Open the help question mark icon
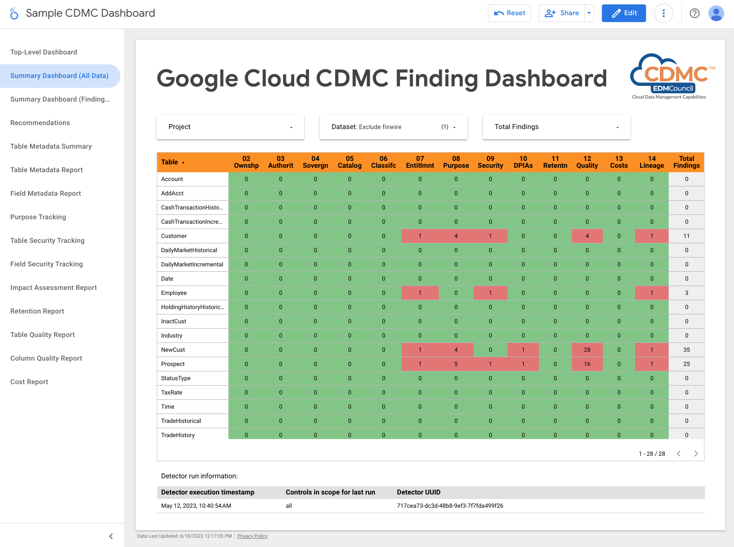 pos(694,13)
